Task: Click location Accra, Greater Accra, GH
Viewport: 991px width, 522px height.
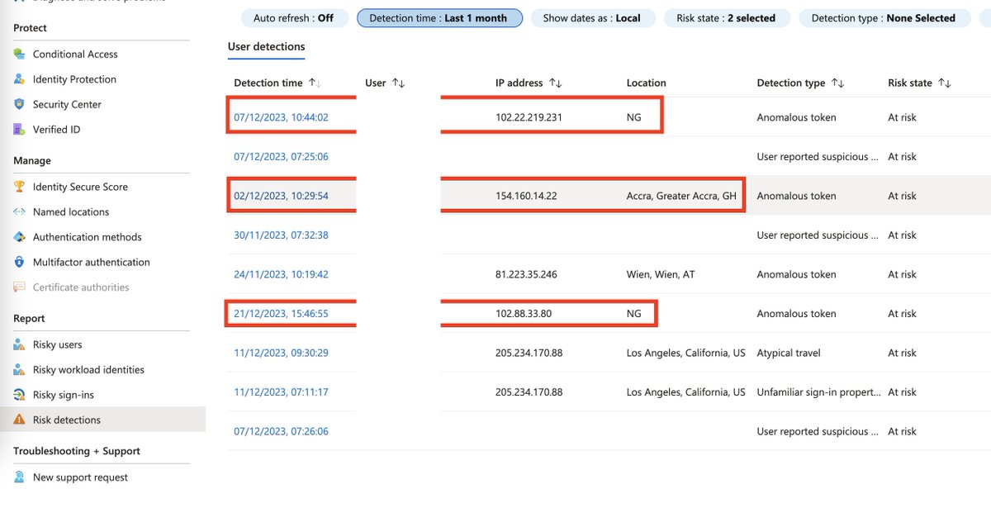Action: (x=681, y=196)
